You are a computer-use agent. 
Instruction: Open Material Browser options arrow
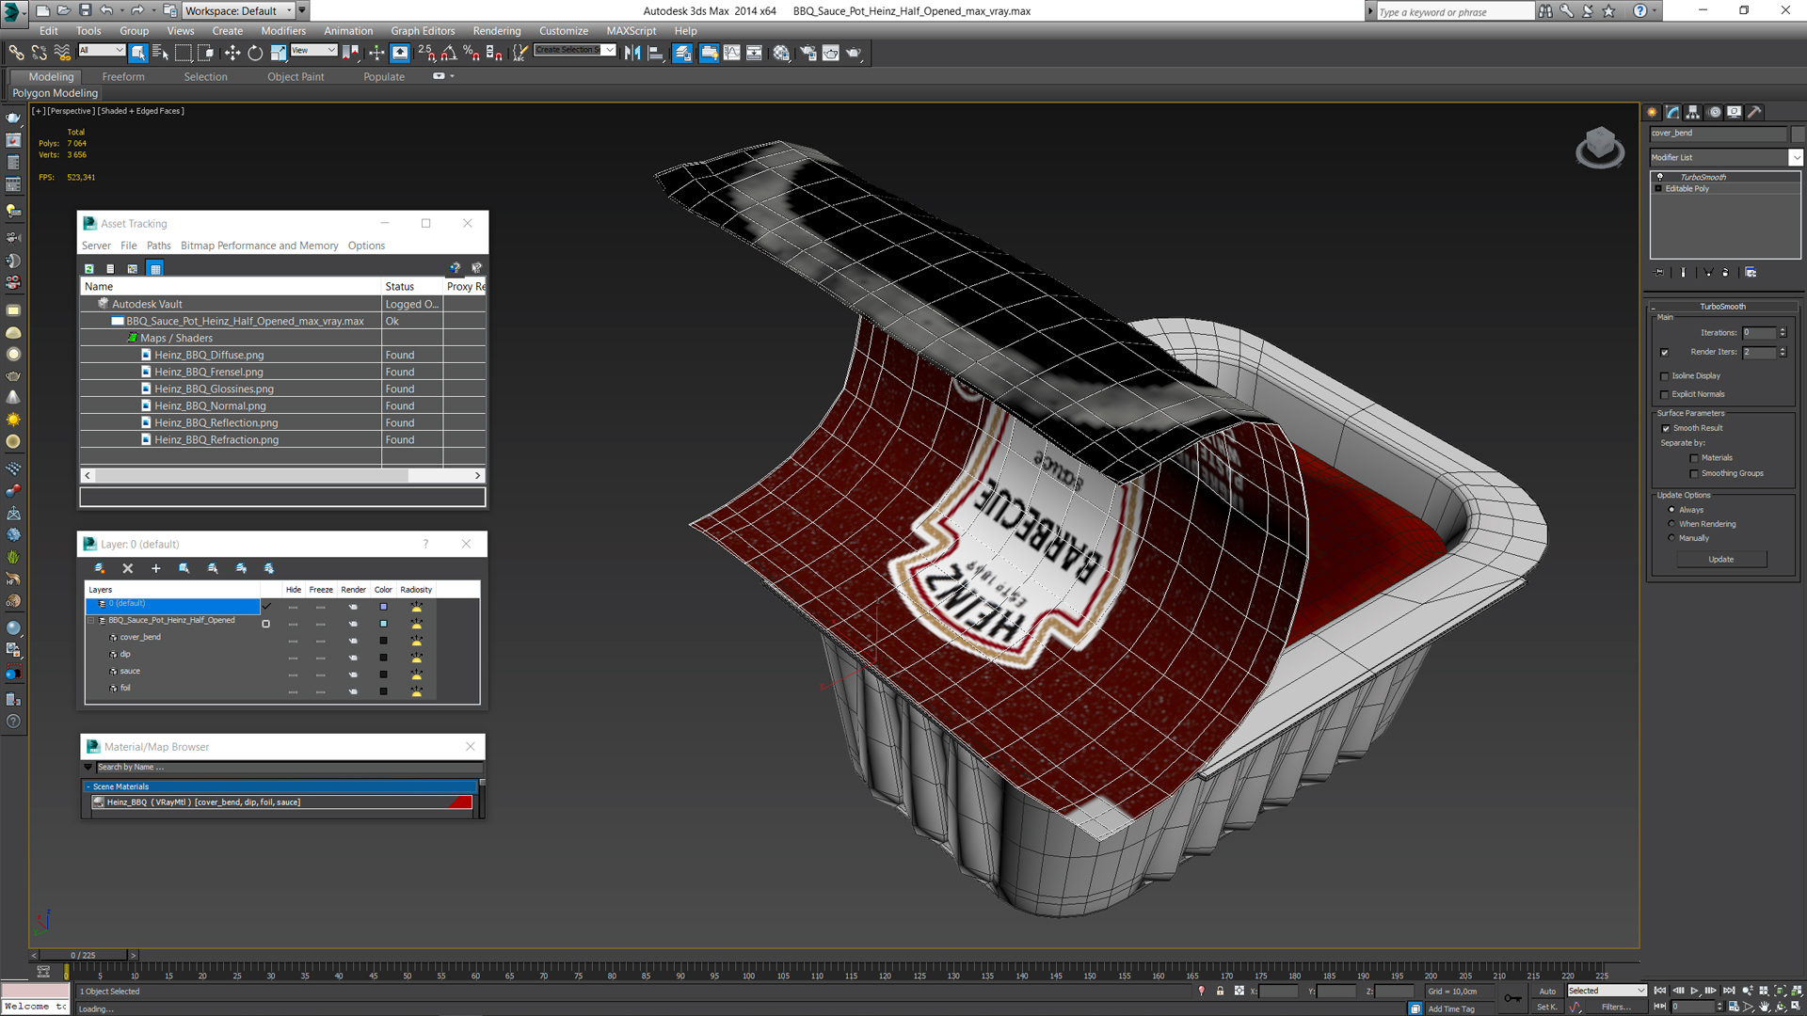click(x=88, y=768)
